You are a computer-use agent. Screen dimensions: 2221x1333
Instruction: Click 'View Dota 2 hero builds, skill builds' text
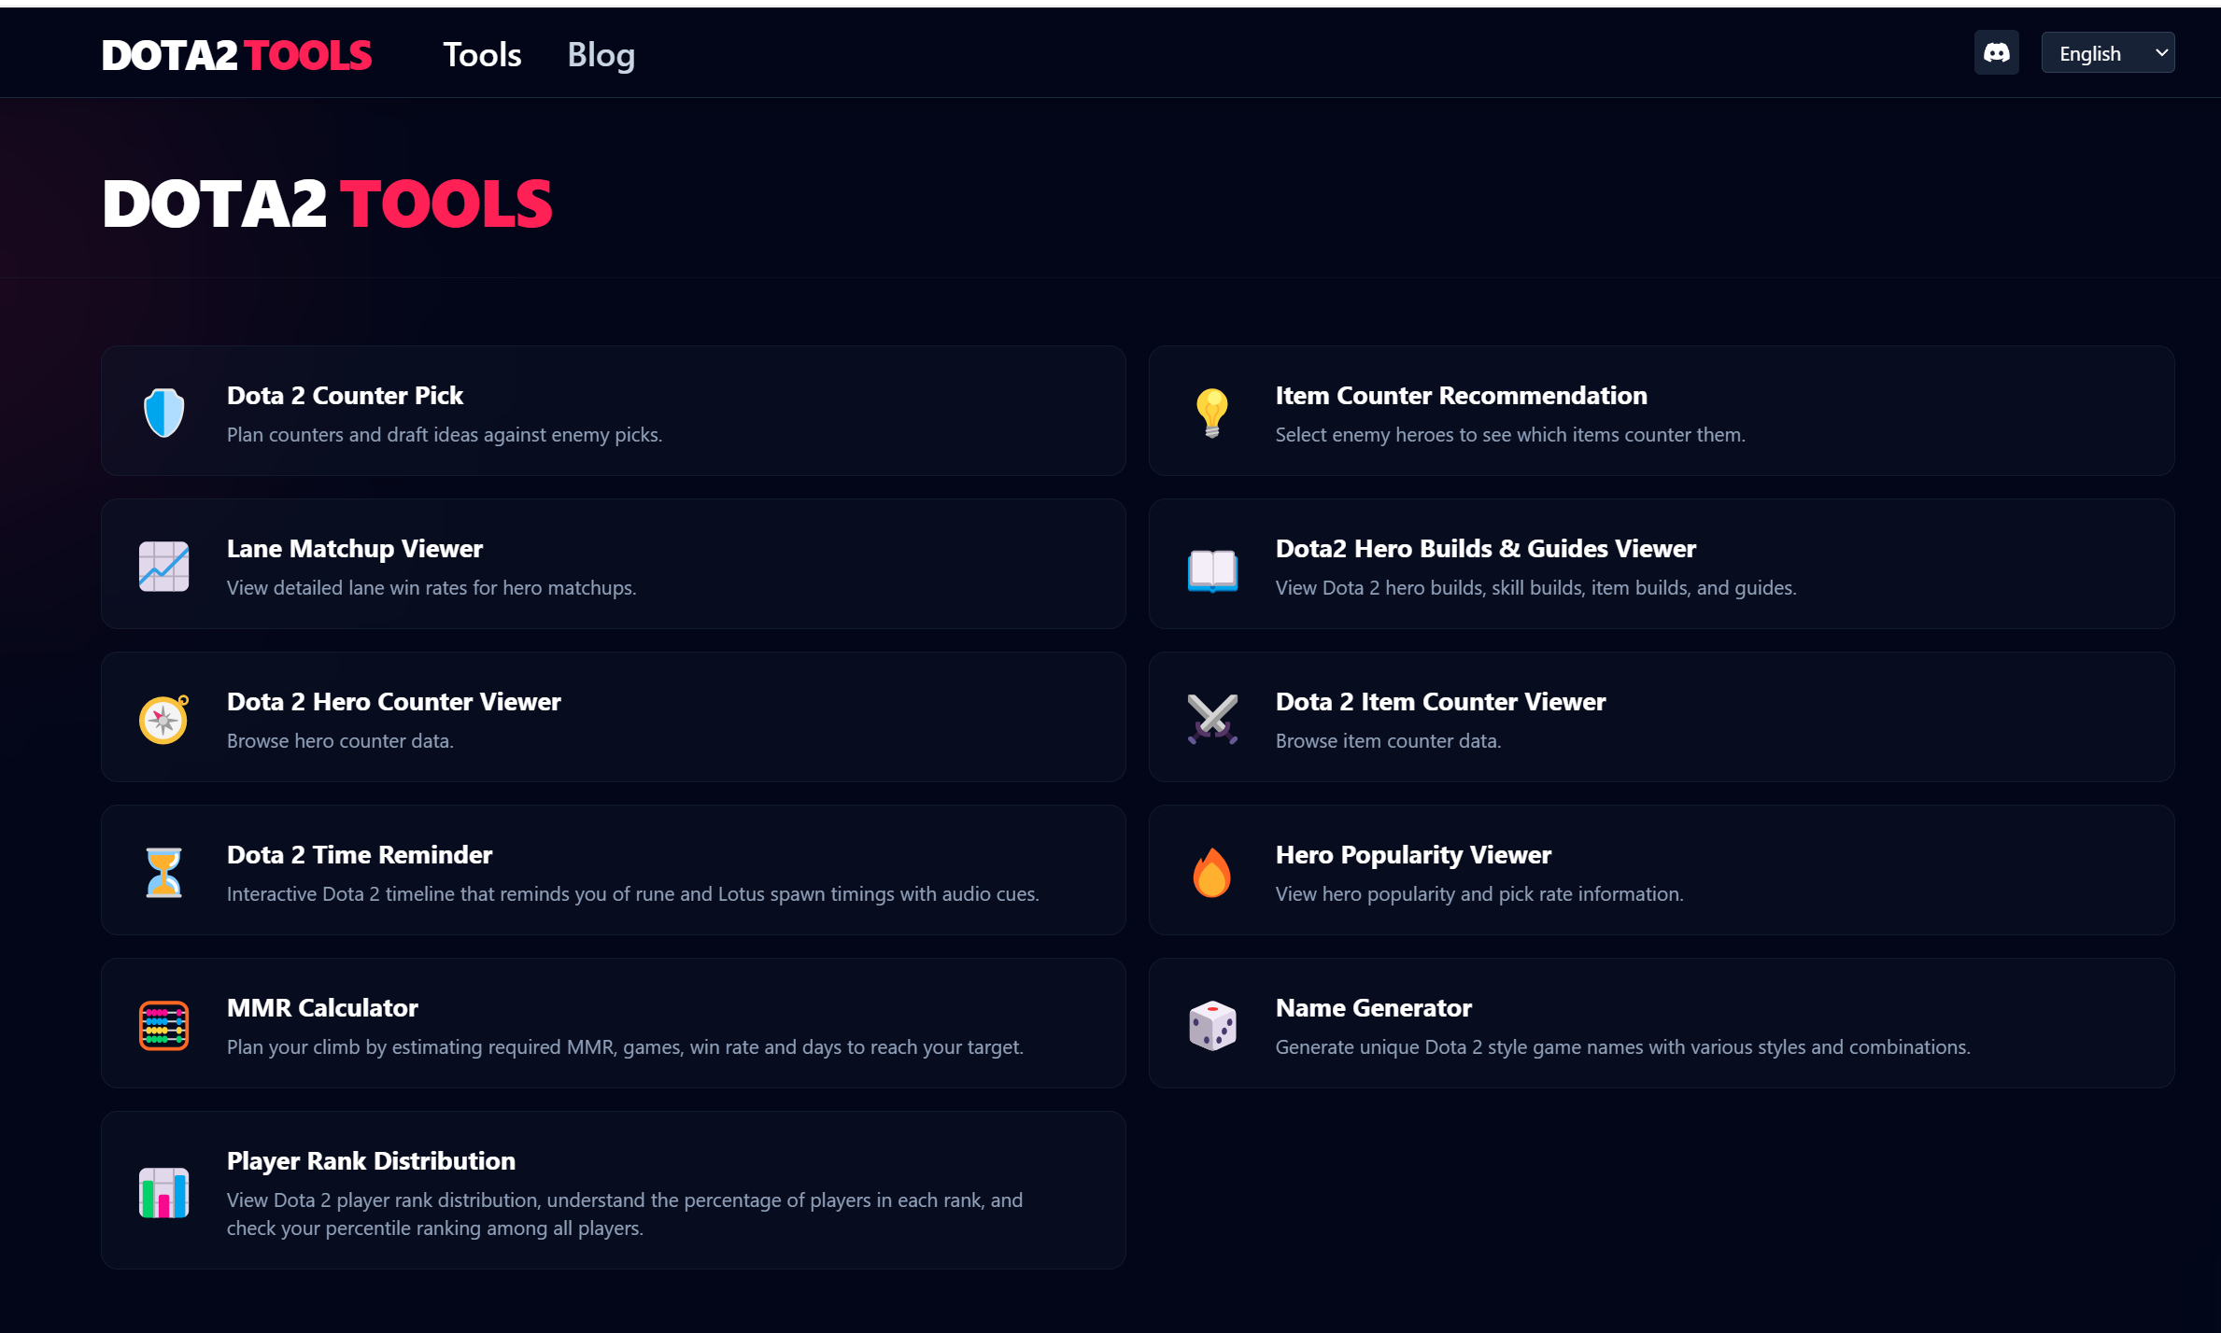pos(1535,588)
